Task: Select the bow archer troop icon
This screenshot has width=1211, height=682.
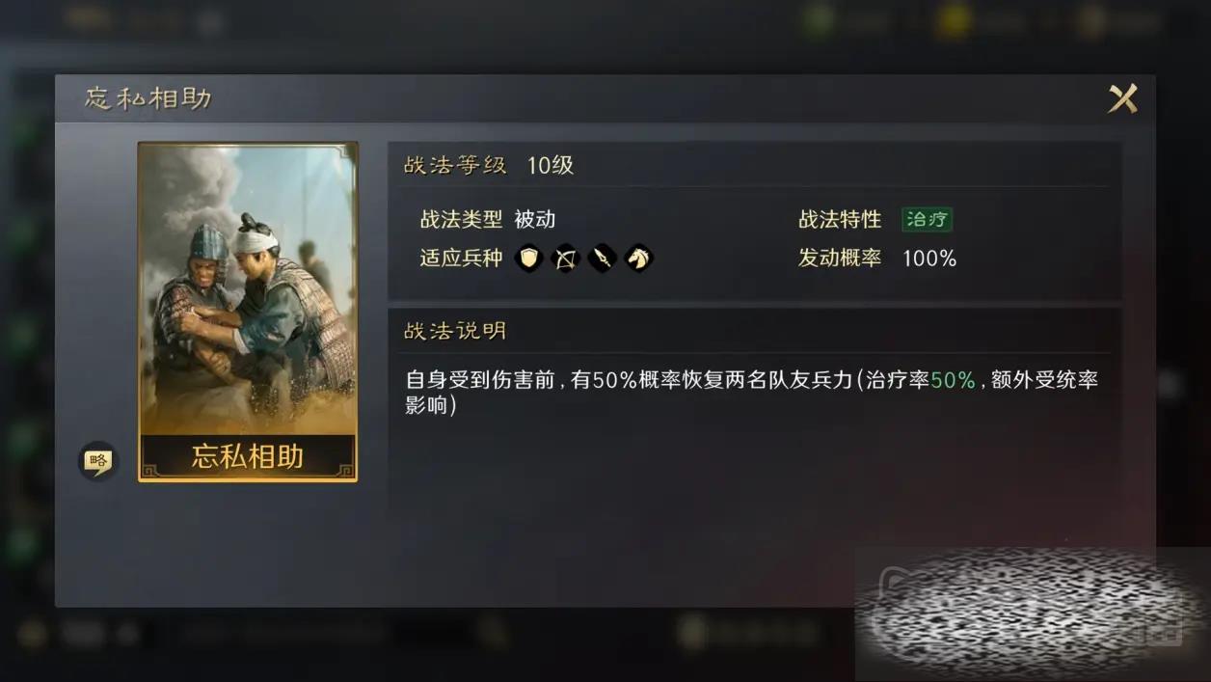Action: point(565,259)
